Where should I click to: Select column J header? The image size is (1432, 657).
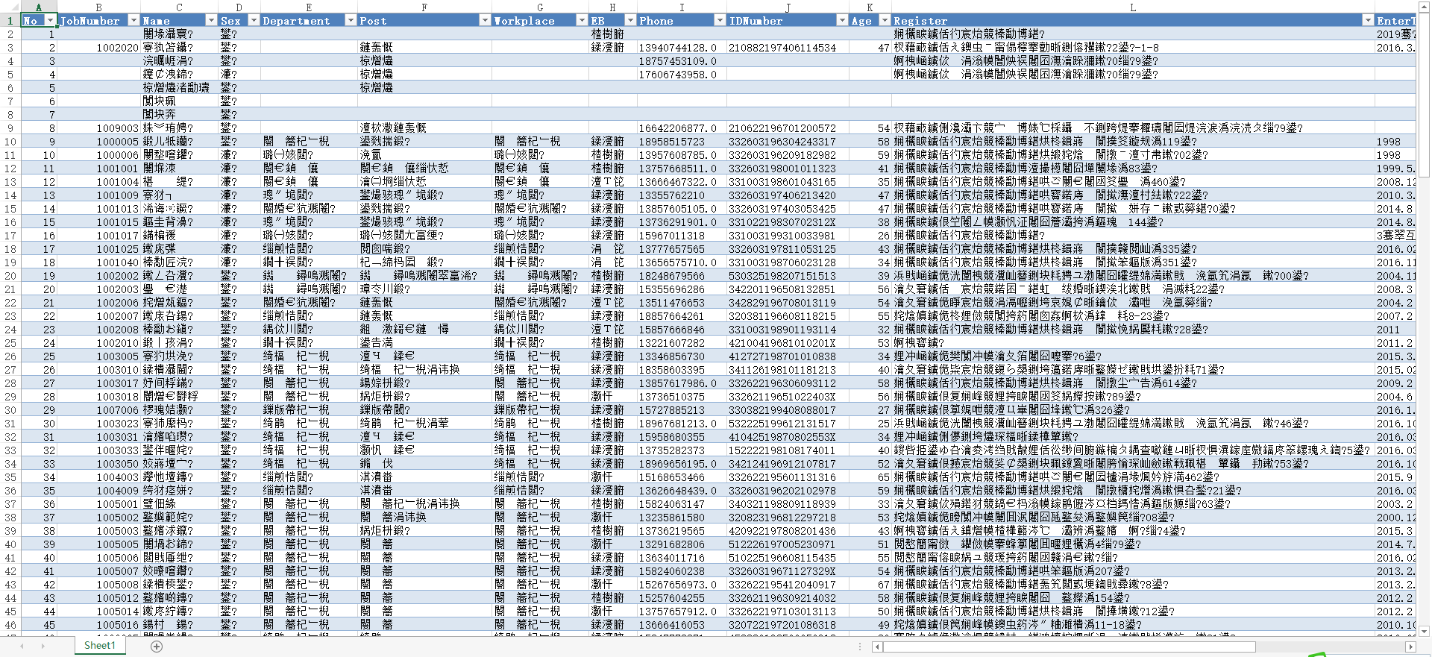[x=788, y=7]
